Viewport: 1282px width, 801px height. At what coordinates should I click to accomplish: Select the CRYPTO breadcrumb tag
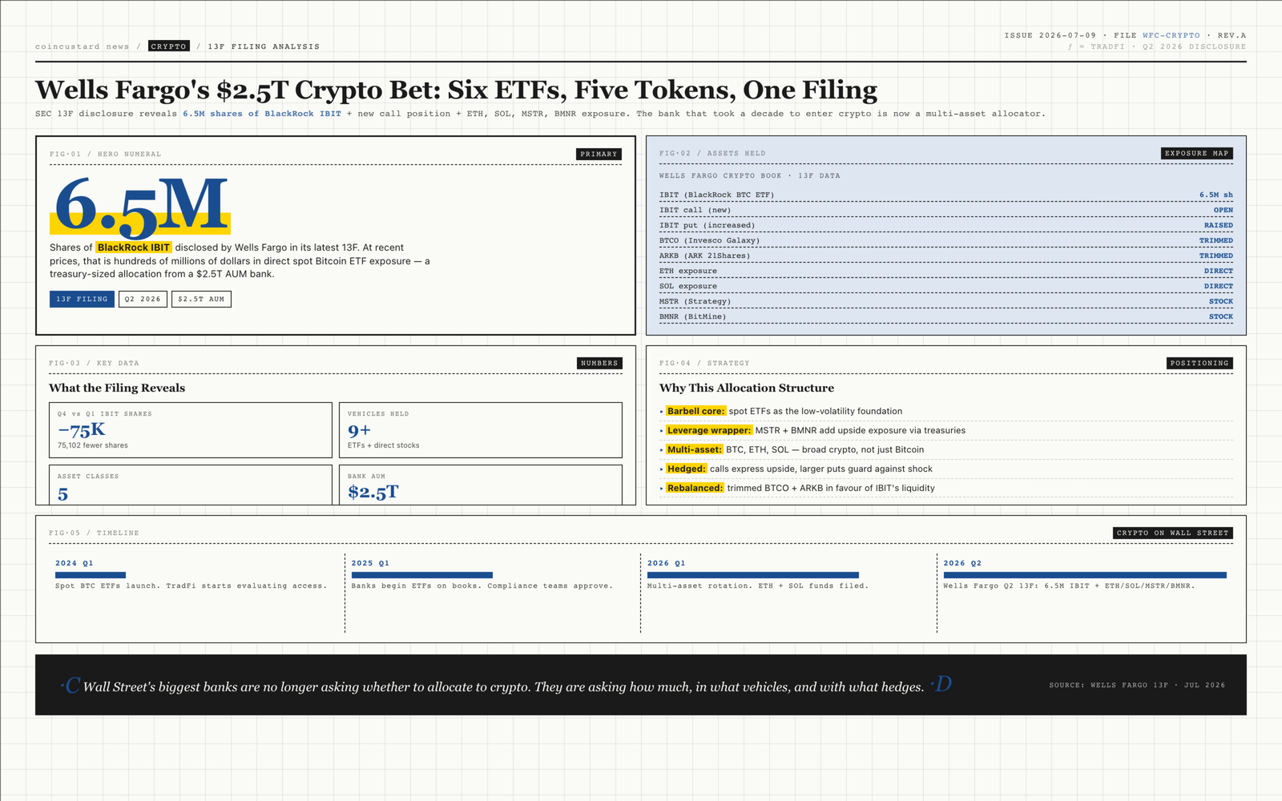coord(169,46)
